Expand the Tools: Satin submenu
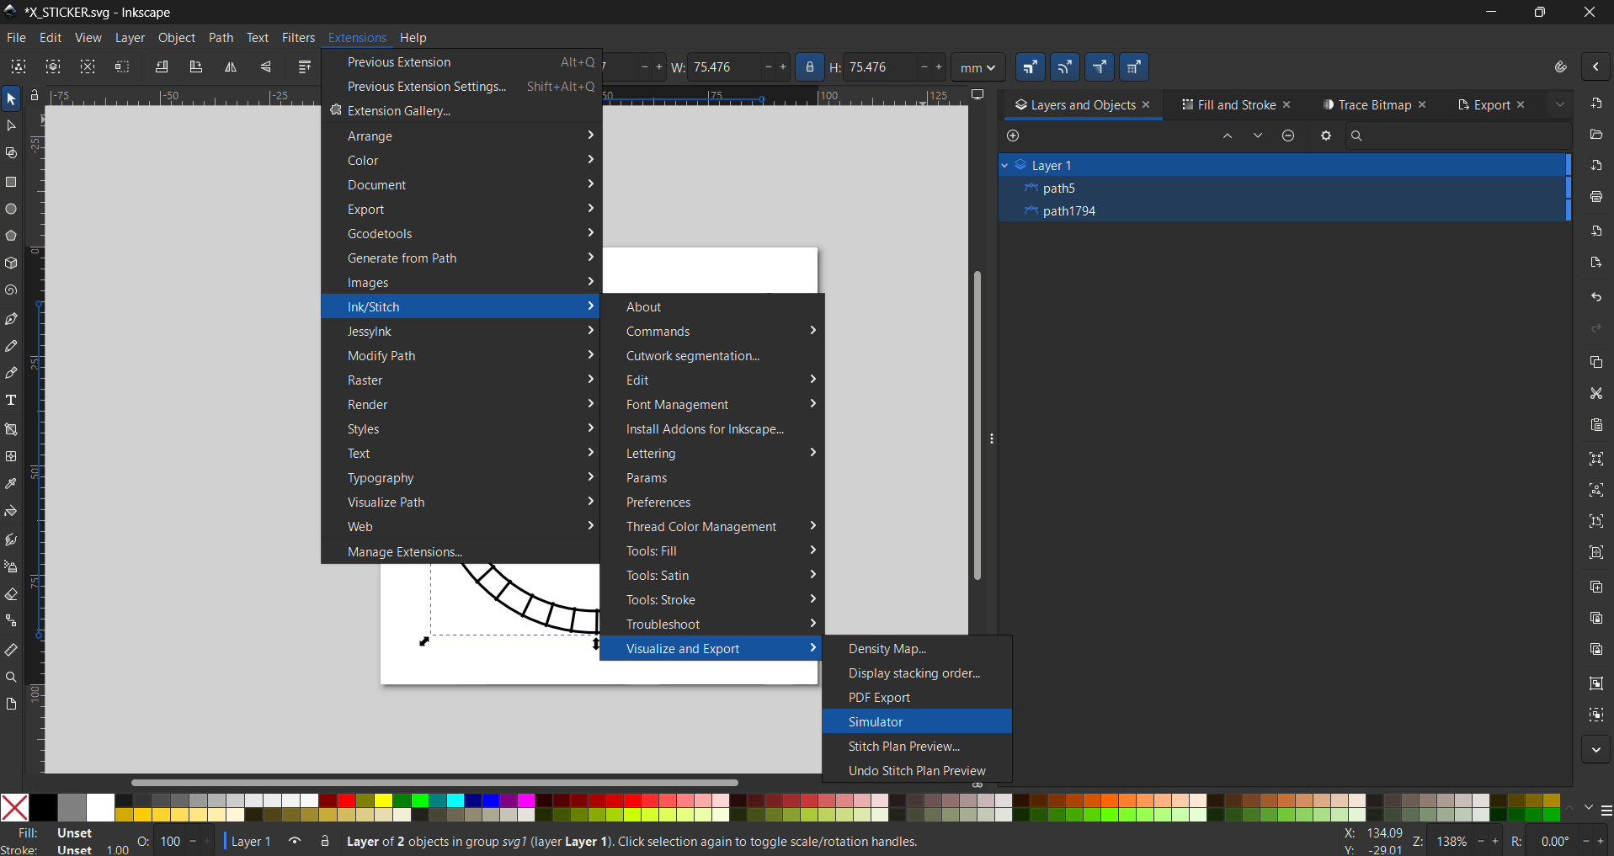1614x856 pixels. tap(712, 576)
